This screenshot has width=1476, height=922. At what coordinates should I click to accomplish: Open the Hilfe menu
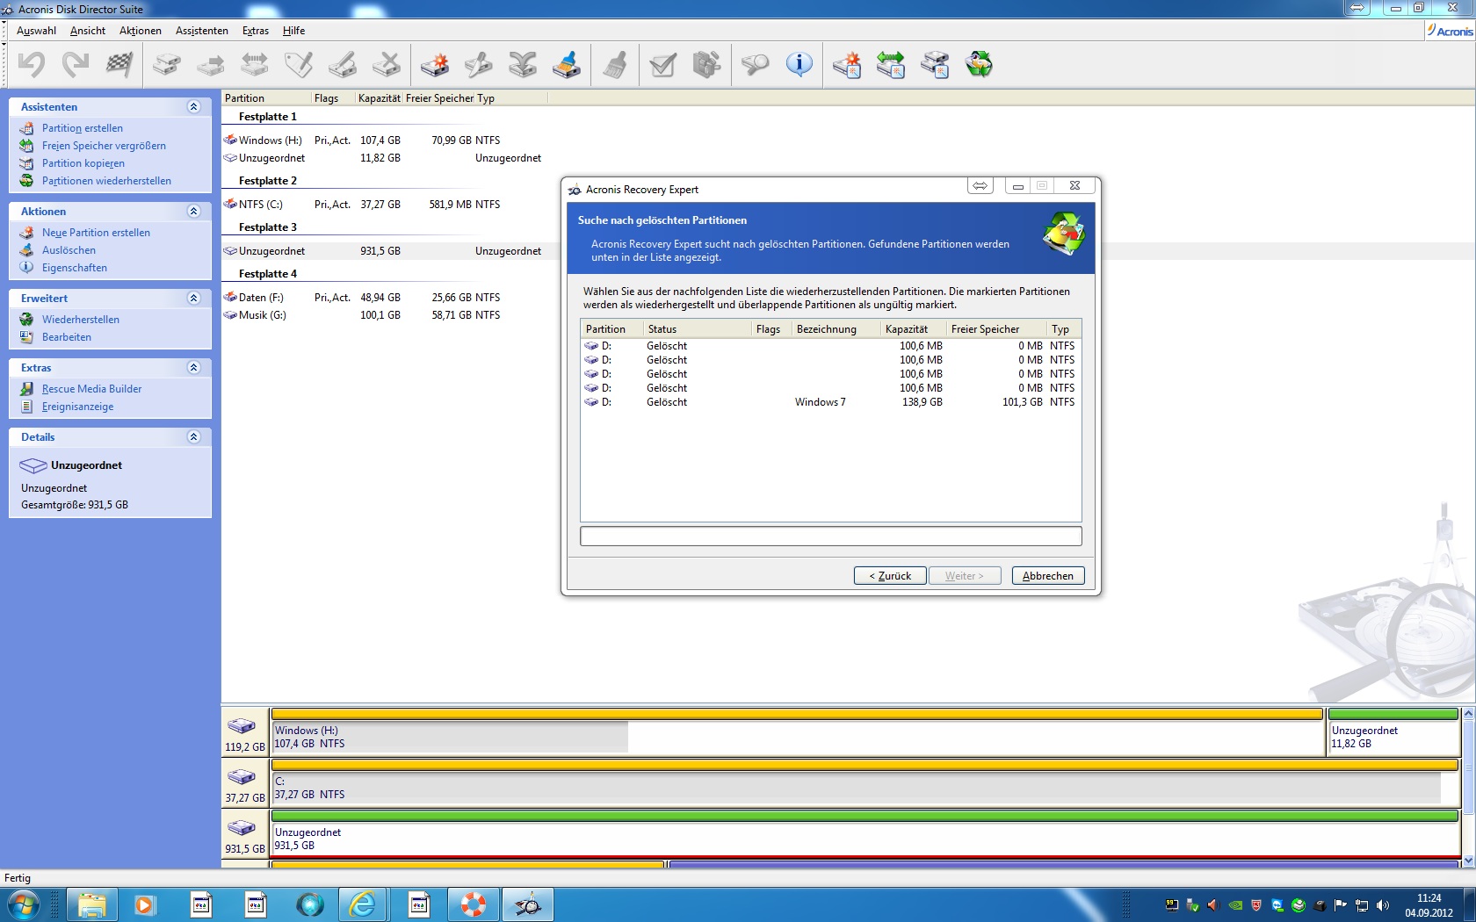pos(293,31)
